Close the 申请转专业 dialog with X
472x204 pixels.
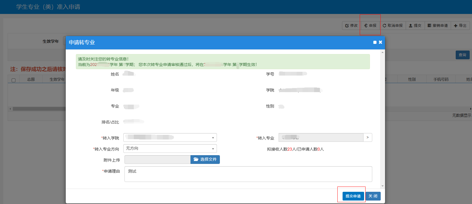(x=380, y=42)
